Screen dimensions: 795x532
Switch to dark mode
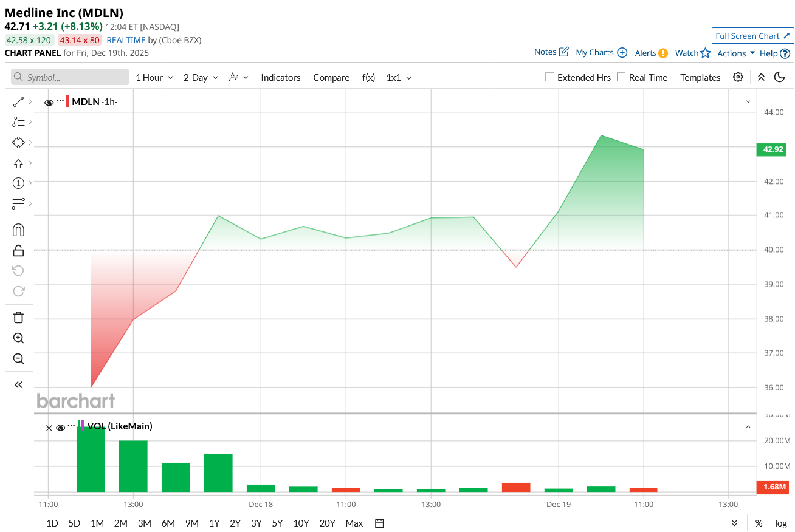779,77
